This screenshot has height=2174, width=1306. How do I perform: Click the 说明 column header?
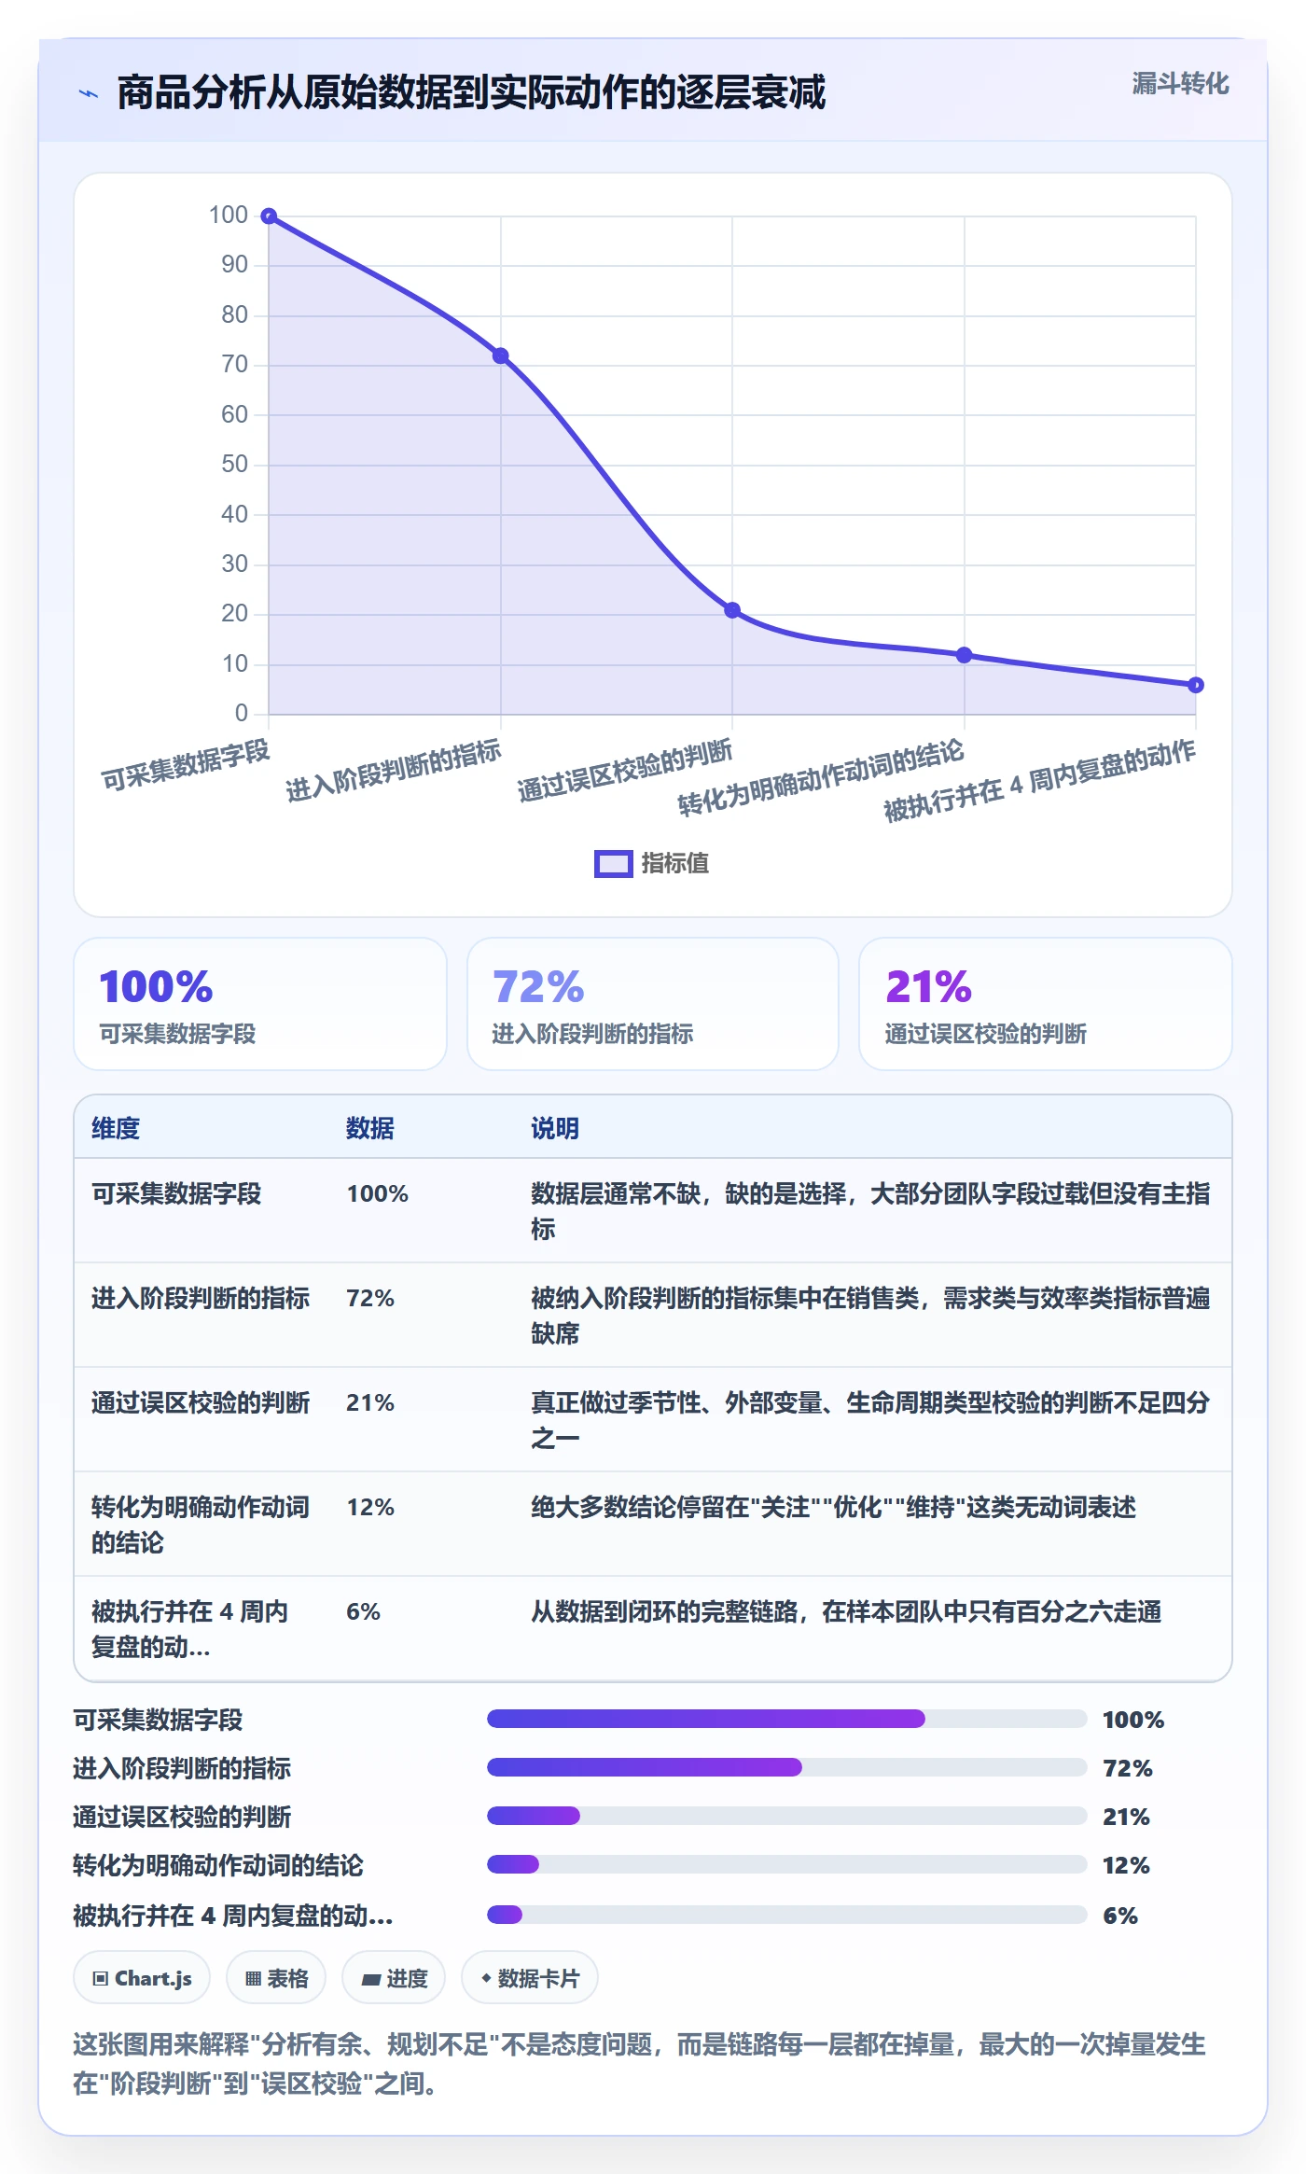(x=555, y=1128)
